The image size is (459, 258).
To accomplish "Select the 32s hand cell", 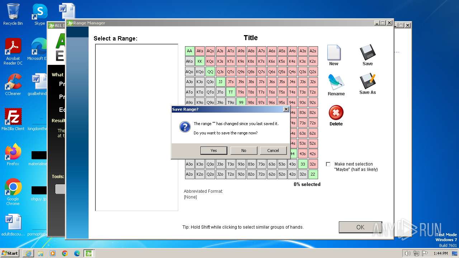I will point(313,164).
